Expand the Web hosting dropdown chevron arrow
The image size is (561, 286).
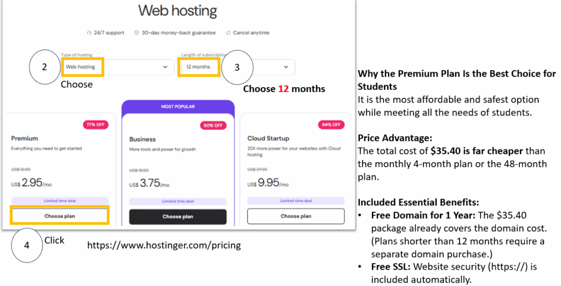click(x=165, y=67)
